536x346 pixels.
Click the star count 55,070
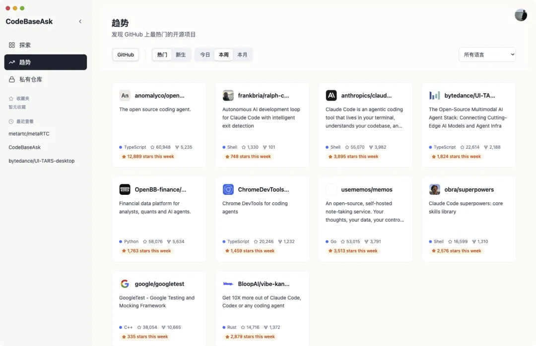point(354,147)
